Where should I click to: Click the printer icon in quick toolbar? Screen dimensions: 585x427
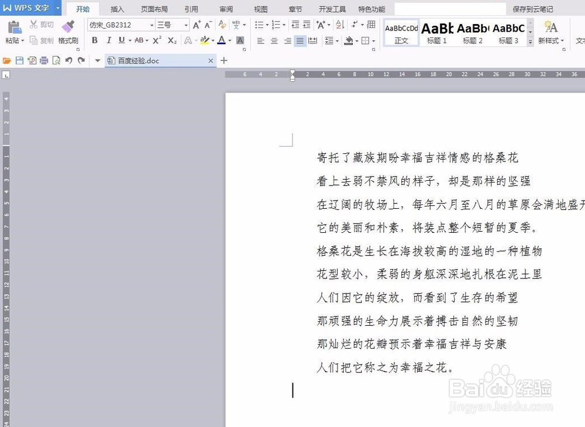pyautogui.click(x=44, y=60)
